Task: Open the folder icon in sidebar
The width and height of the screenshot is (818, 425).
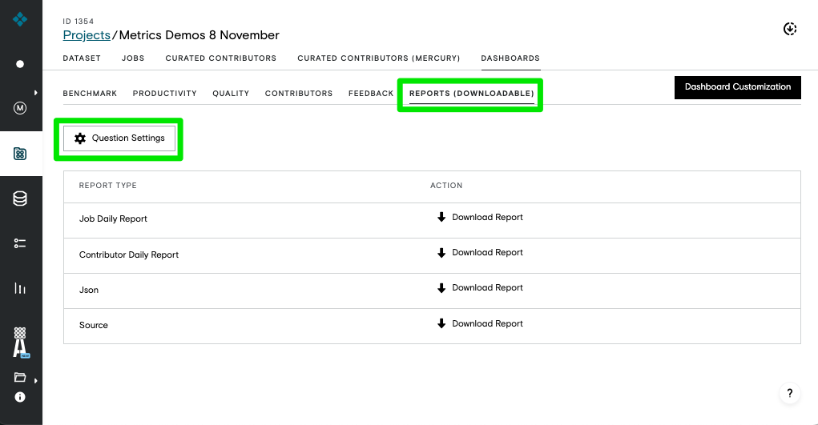Action: point(20,377)
